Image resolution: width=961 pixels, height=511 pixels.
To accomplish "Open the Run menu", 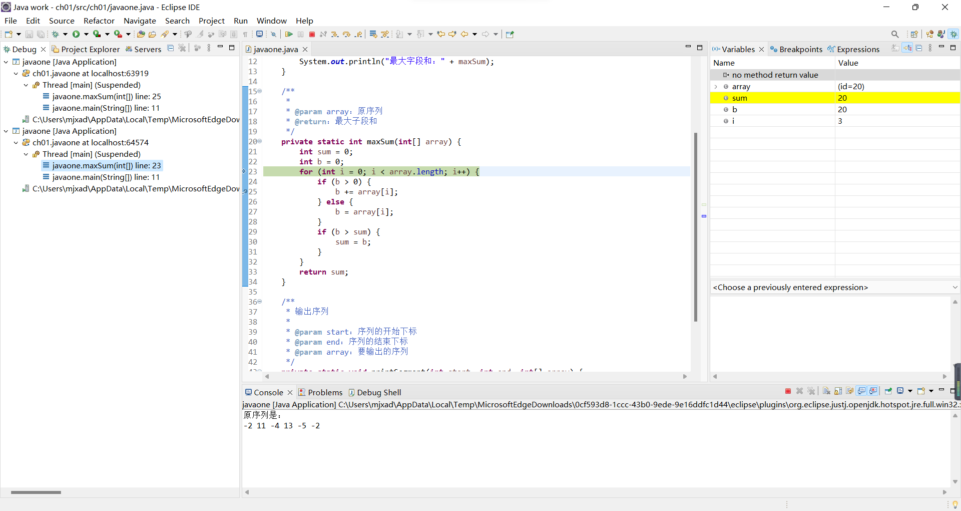I will (x=241, y=21).
